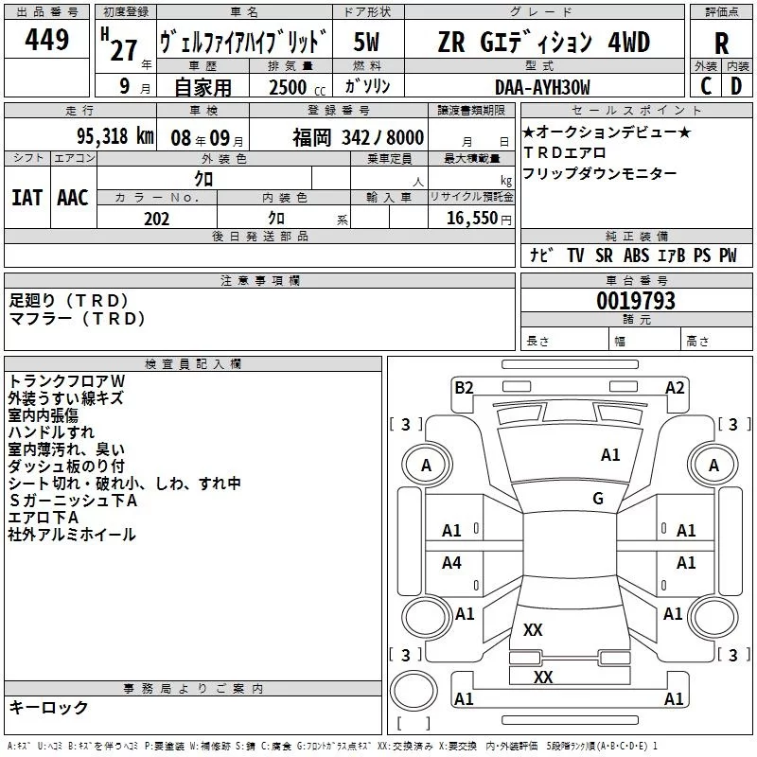Viewport: 757px width, 757px height.
Task: Click chassis number 0019793
Action: click(x=636, y=301)
